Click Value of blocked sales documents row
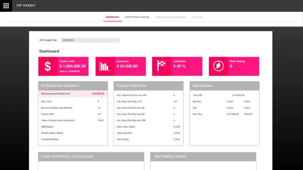 73,120
